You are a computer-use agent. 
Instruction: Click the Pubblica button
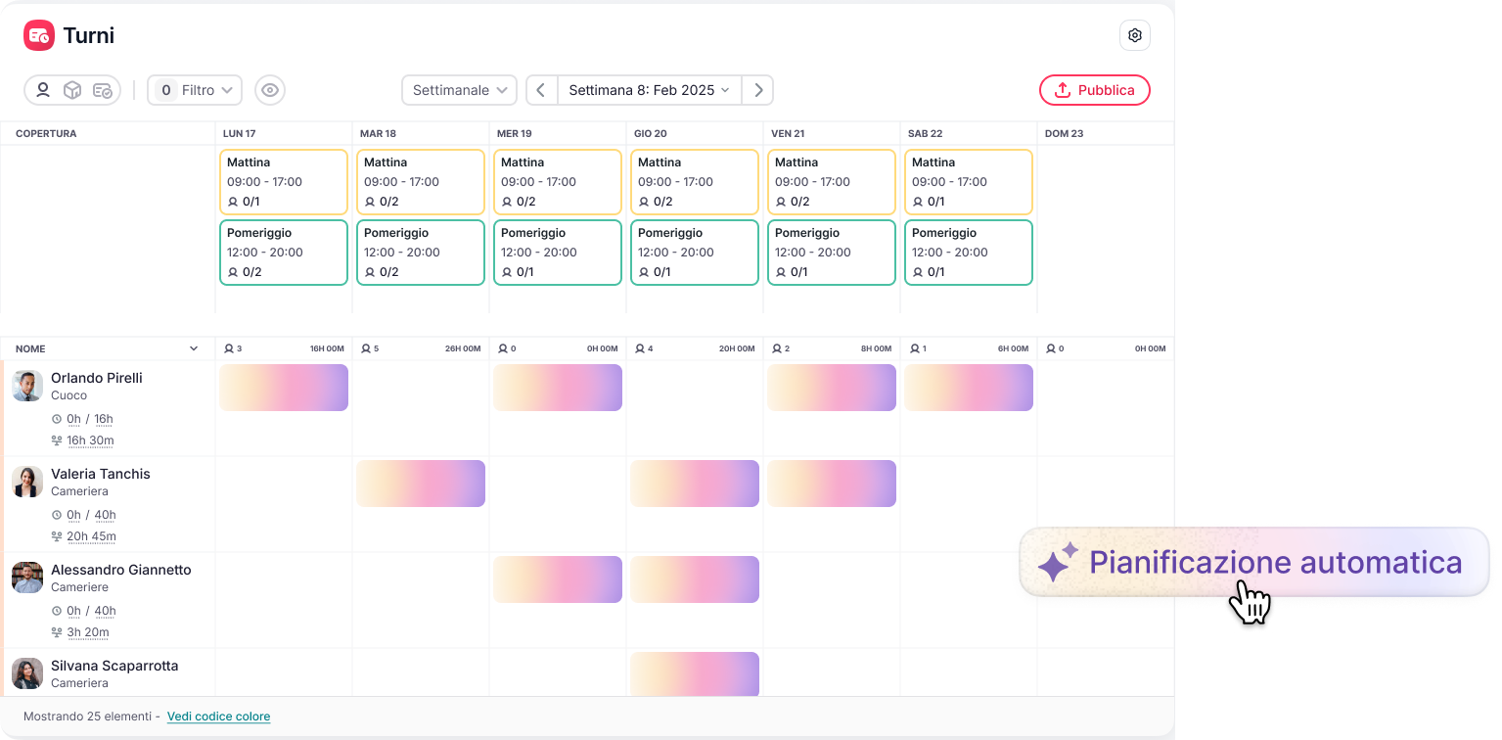(x=1094, y=90)
